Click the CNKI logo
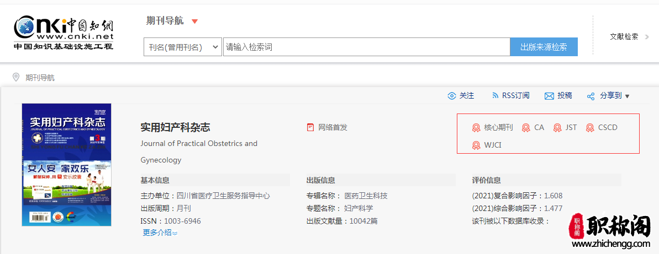Screen dimensions: 659x254 click(x=64, y=34)
